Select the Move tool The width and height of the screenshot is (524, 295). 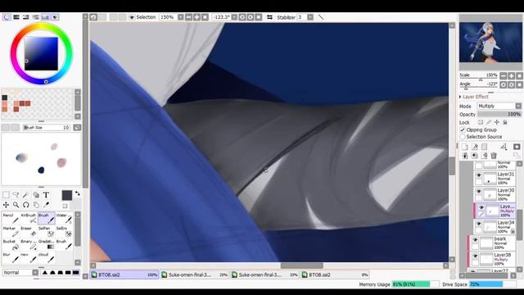pyautogui.click(x=6, y=205)
